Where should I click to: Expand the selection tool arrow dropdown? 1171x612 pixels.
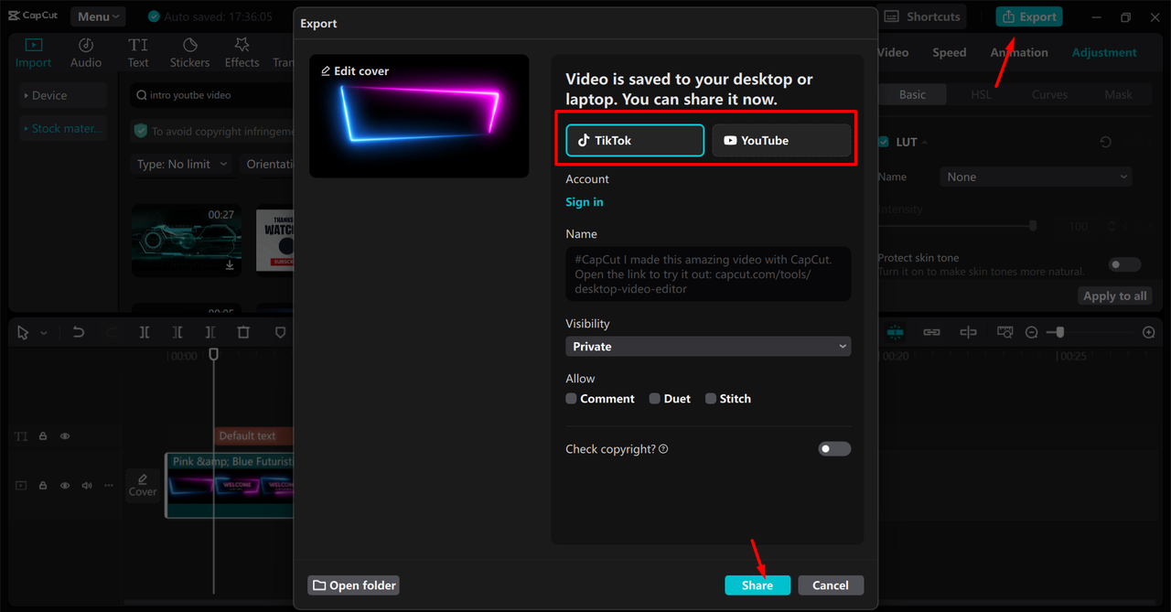[x=43, y=334]
